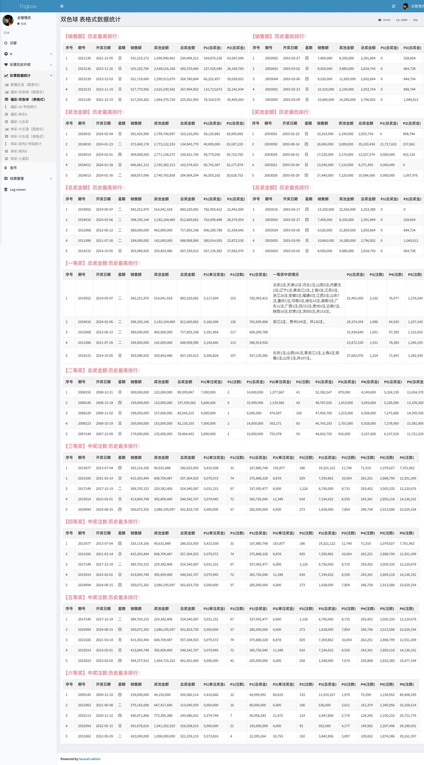Click sales value 531,219,172
This screenshot has width=424, height=765.
pyautogui.click(x=139, y=58)
